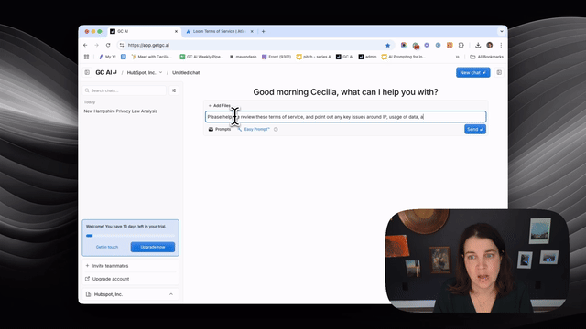This screenshot has width=586, height=329.
Task: Click the browser back arrow
Action: click(x=85, y=45)
